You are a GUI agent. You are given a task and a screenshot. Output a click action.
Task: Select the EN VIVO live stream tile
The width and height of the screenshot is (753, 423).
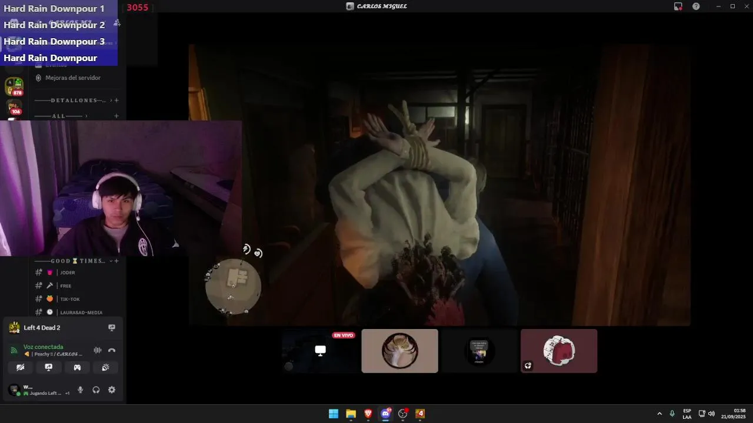(x=320, y=351)
